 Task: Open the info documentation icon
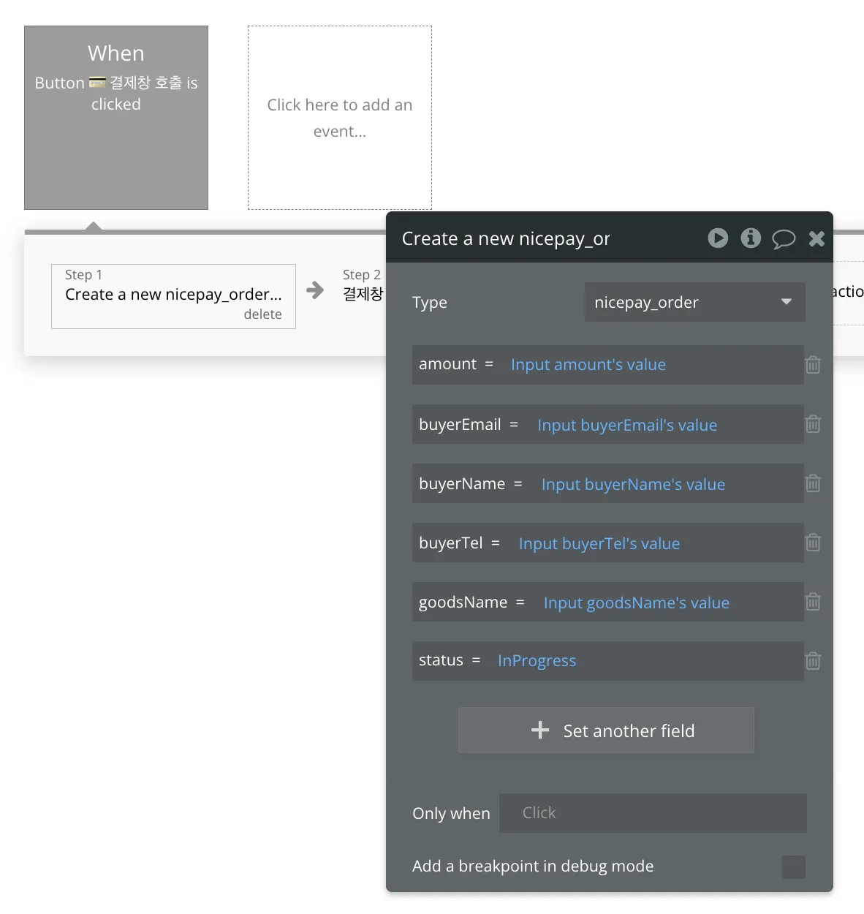(751, 238)
